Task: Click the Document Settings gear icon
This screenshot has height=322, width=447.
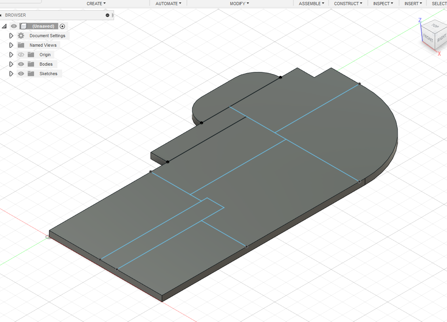Action: tap(21, 36)
